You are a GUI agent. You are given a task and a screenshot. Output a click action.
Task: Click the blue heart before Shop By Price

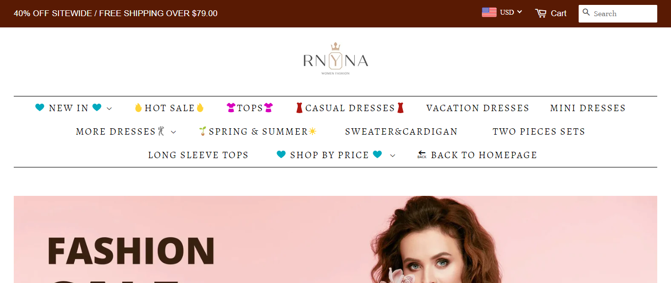[281, 154]
